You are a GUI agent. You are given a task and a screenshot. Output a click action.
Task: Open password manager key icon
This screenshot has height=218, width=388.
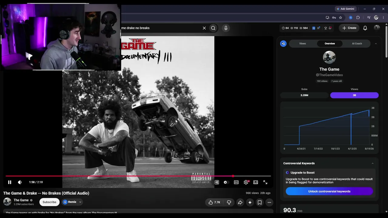pyautogui.click(x=334, y=18)
